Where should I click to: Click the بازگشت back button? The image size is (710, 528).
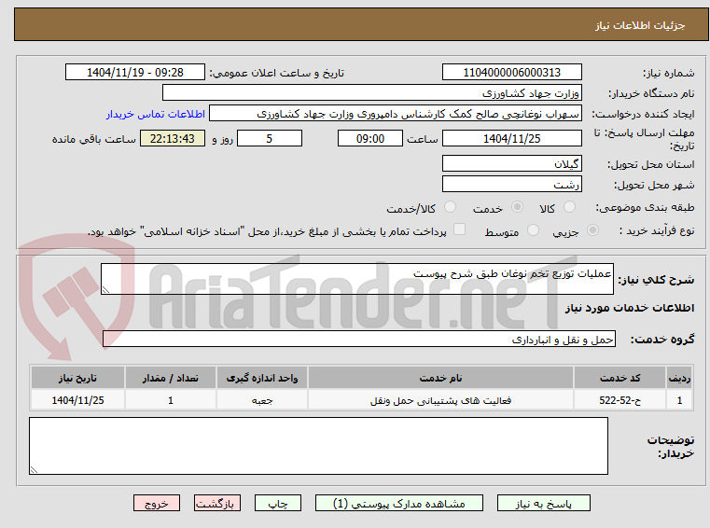tap(216, 503)
